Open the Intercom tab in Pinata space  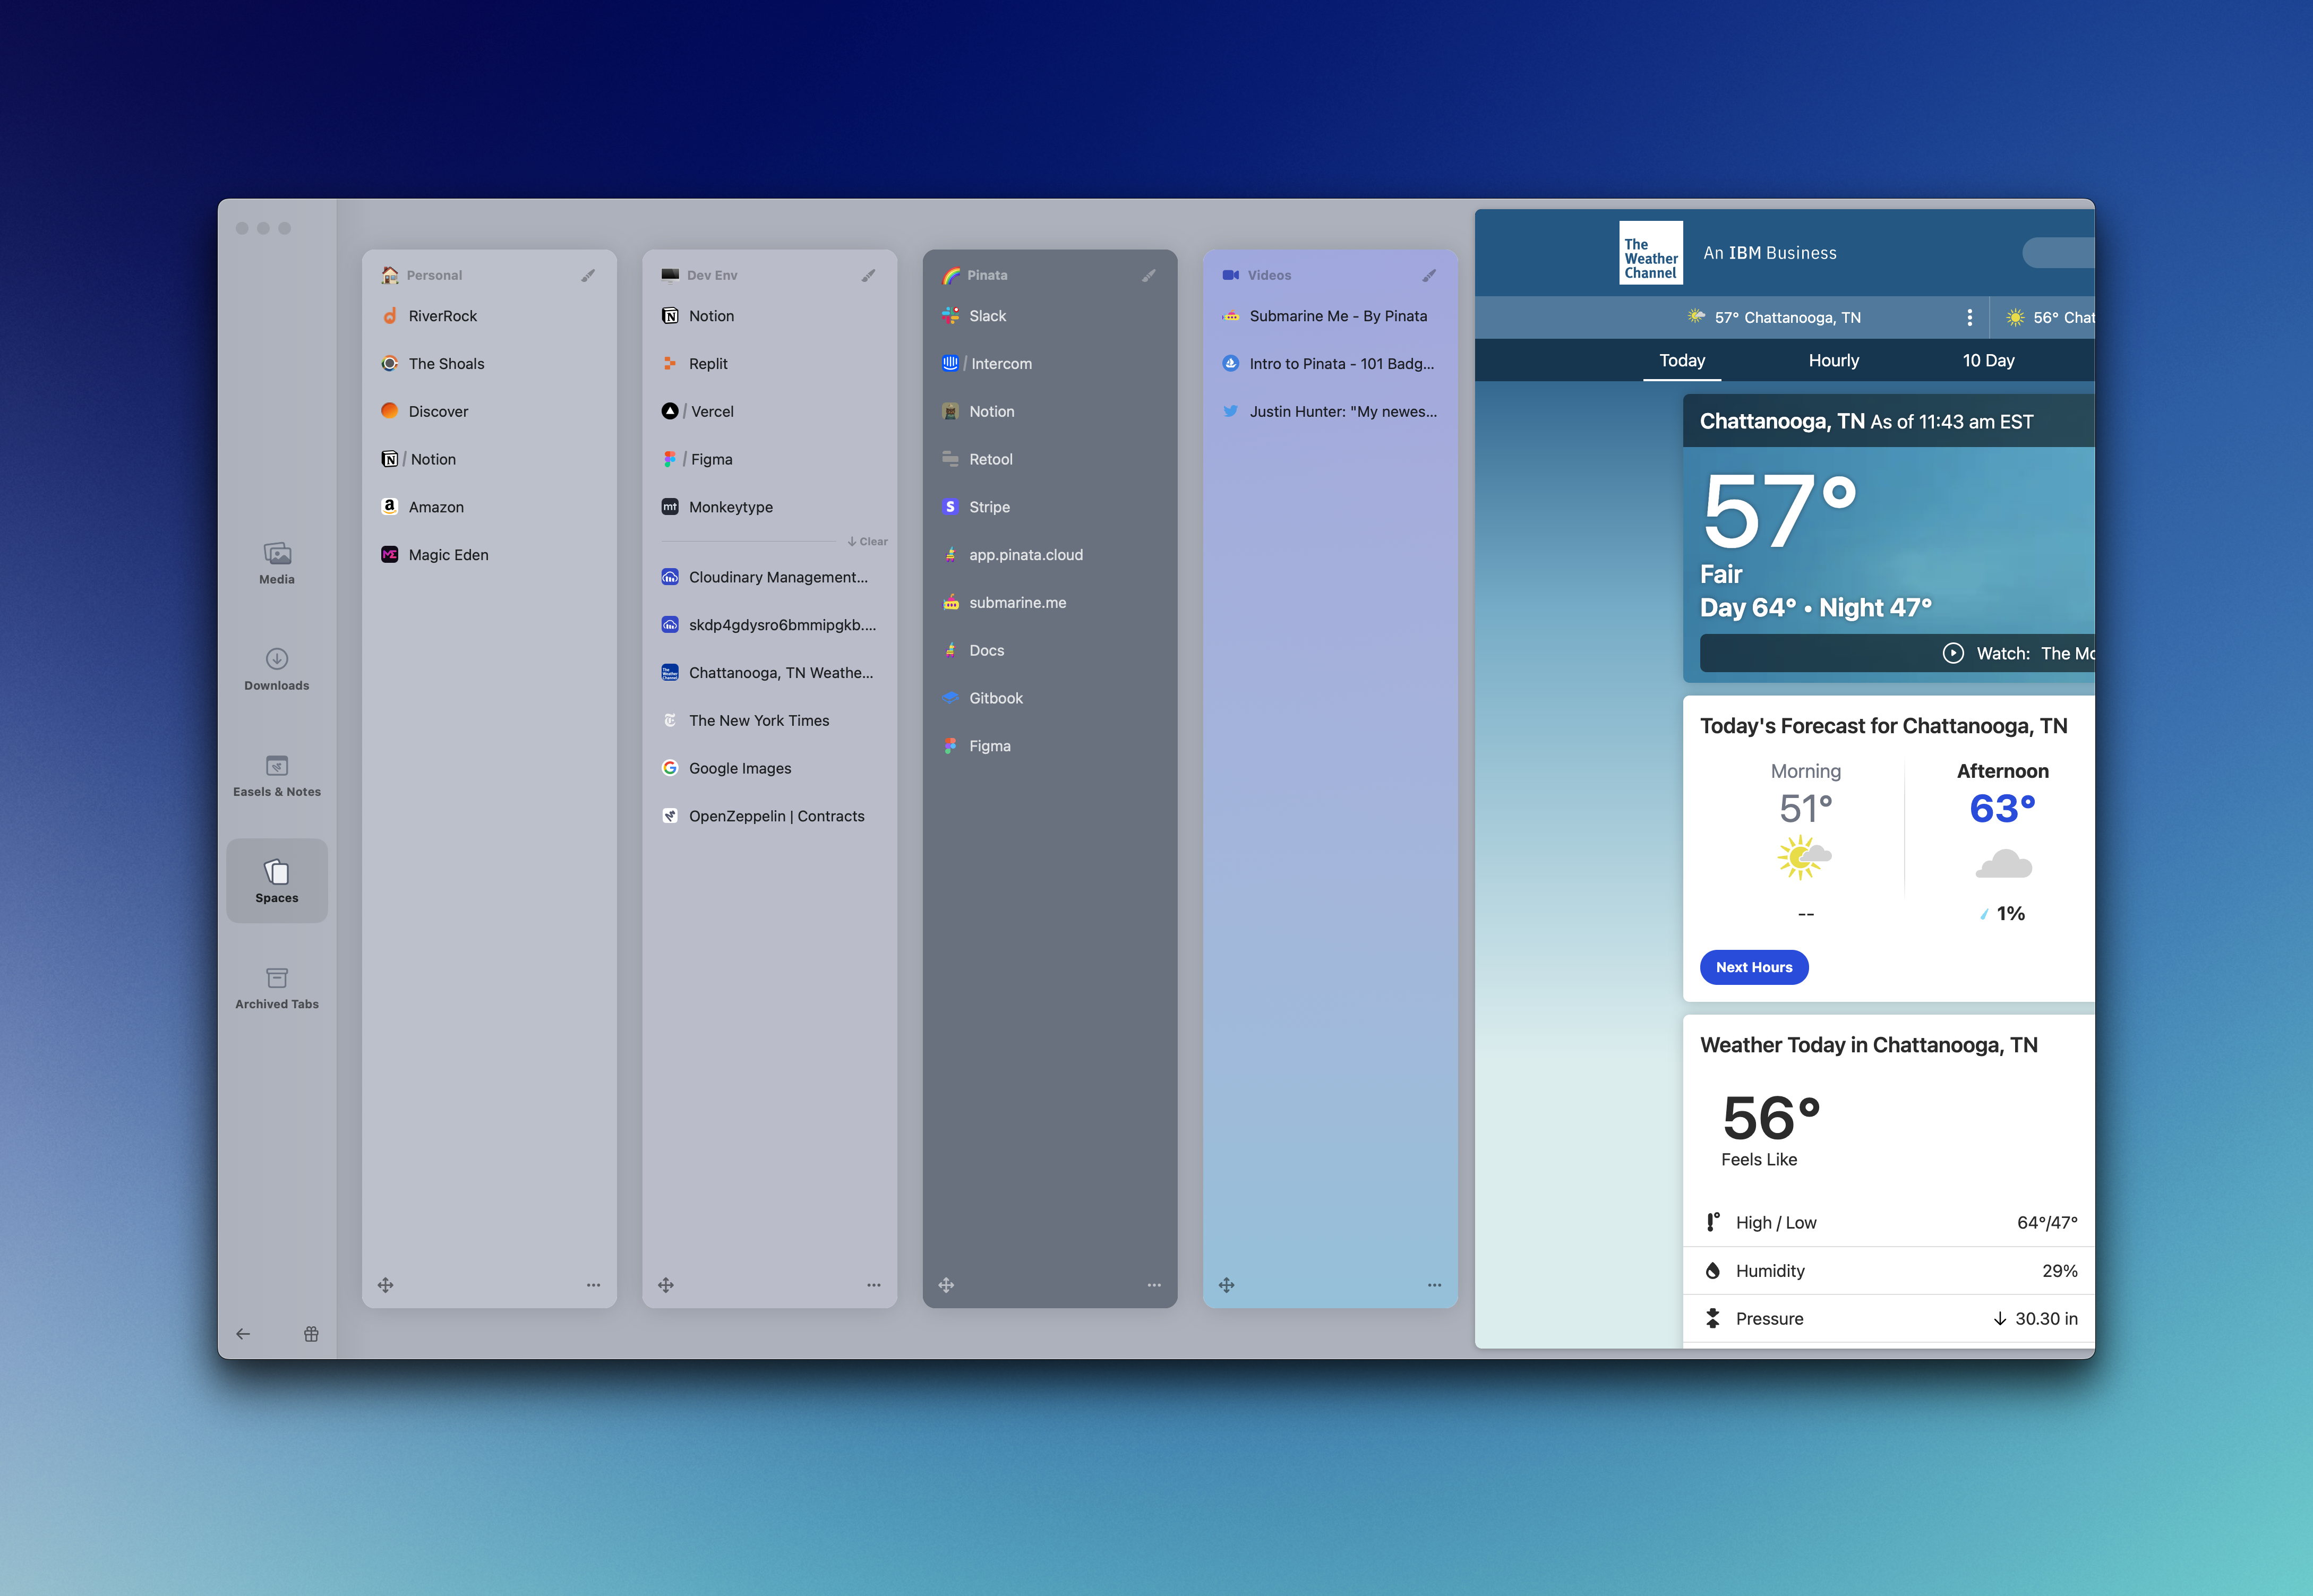pyautogui.click(x=1050, y=364)
